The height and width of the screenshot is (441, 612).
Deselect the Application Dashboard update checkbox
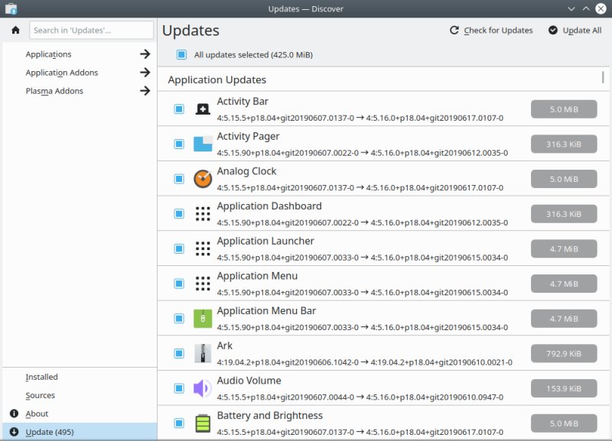[x=178, y=213]
